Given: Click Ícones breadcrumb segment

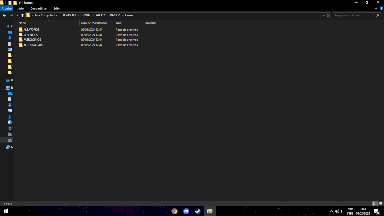Looking at the screenshot, I should [x=129, y=15].
